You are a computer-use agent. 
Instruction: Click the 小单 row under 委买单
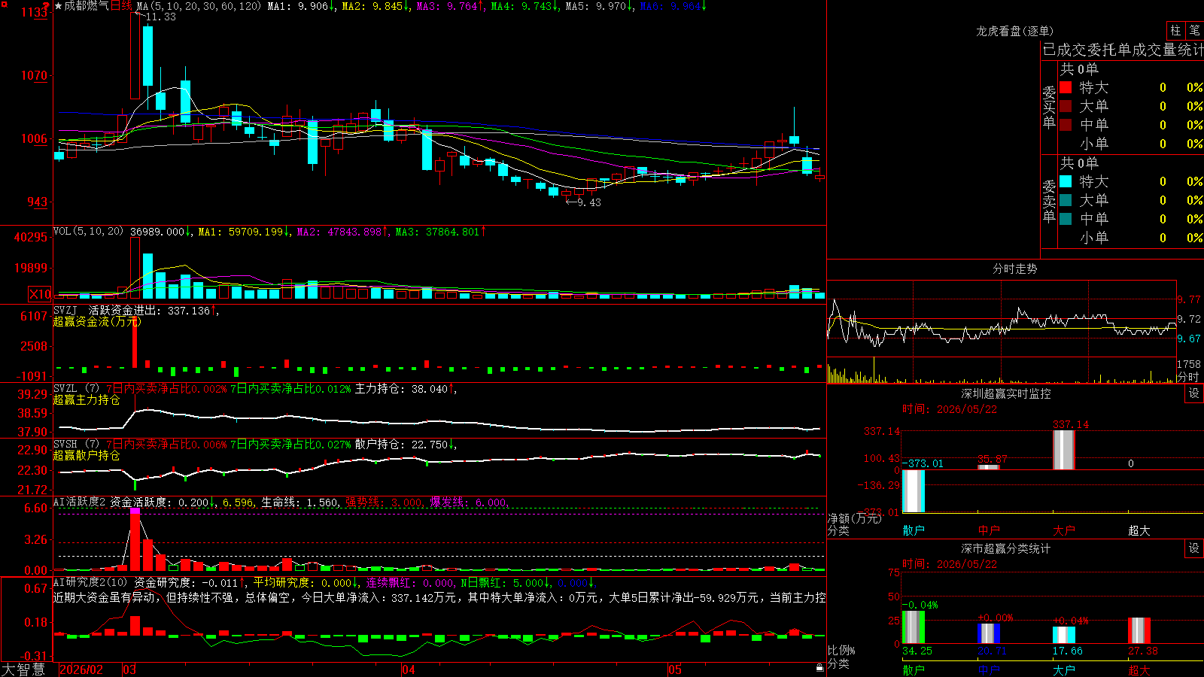[1131, 144]
